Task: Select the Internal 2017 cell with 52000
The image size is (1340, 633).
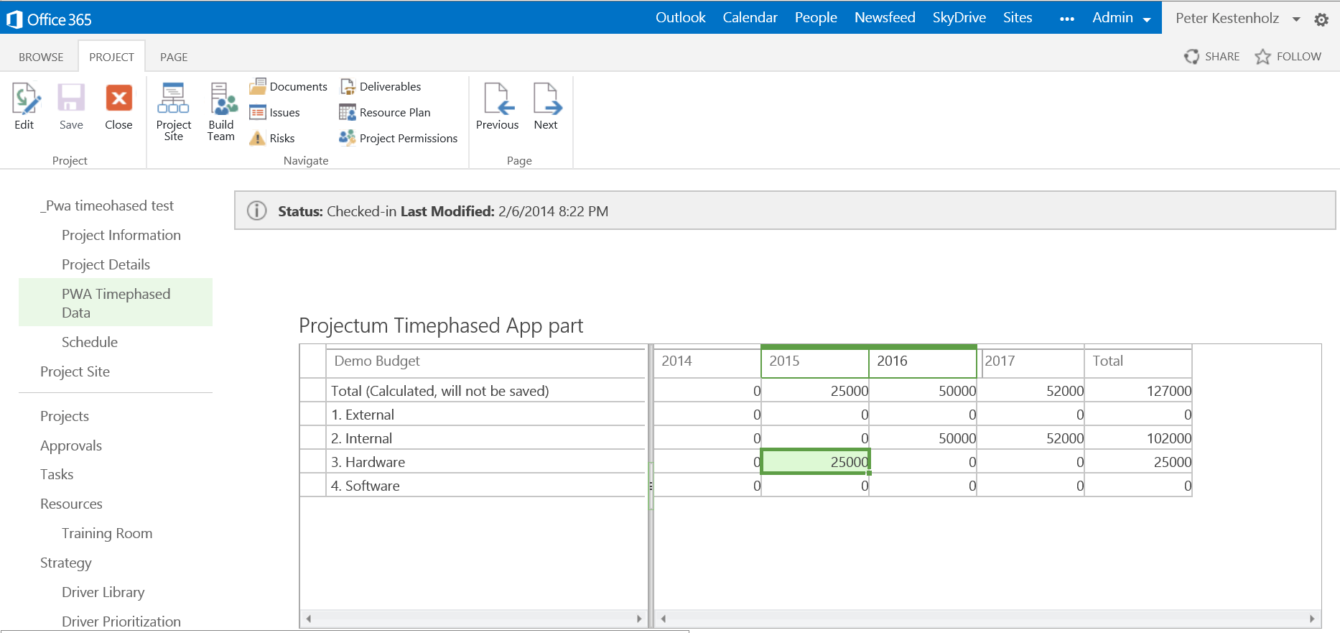Action: [x=1030, y=438]
